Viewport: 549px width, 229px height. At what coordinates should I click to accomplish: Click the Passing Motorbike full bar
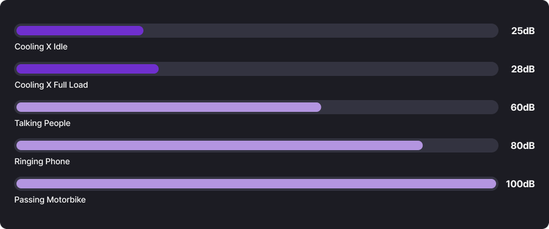point(256,184)
